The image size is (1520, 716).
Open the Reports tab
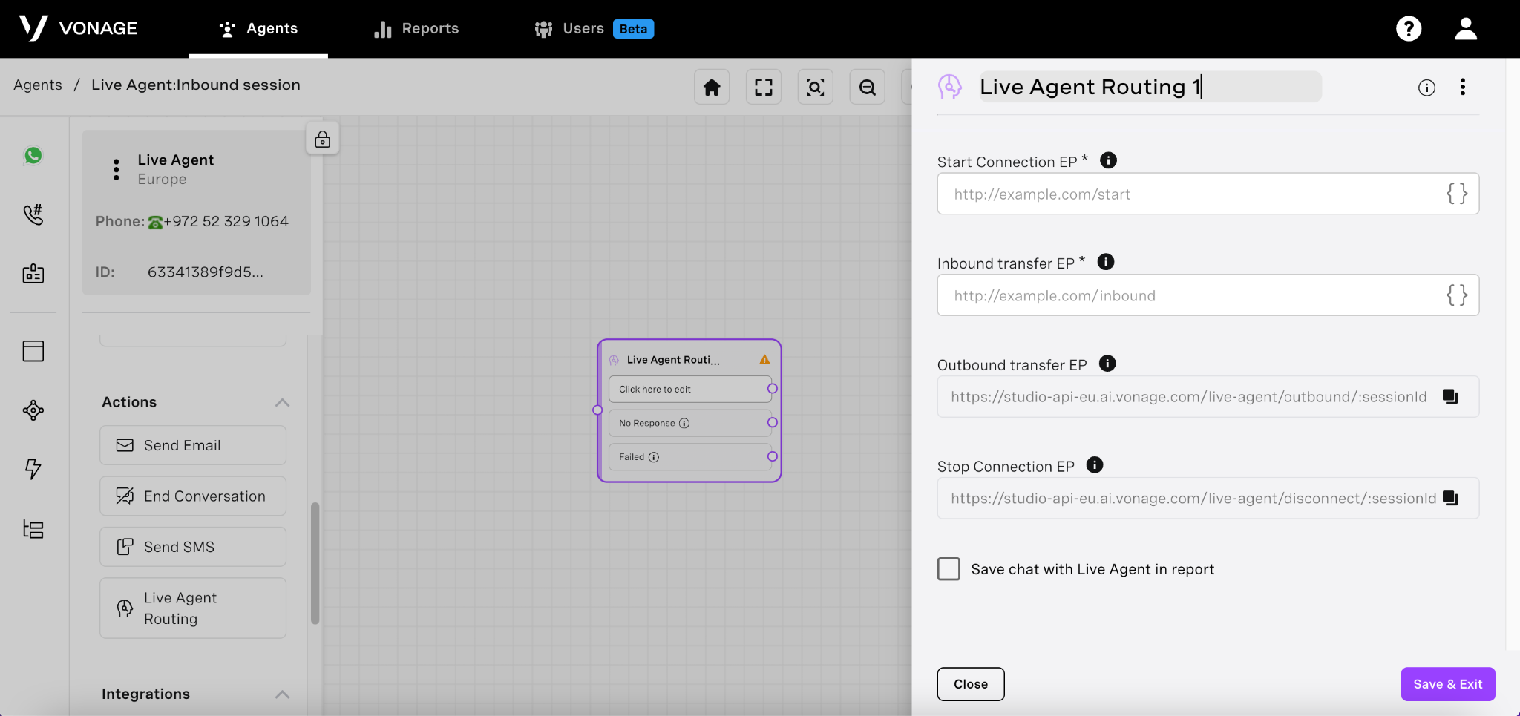(416, 29)
